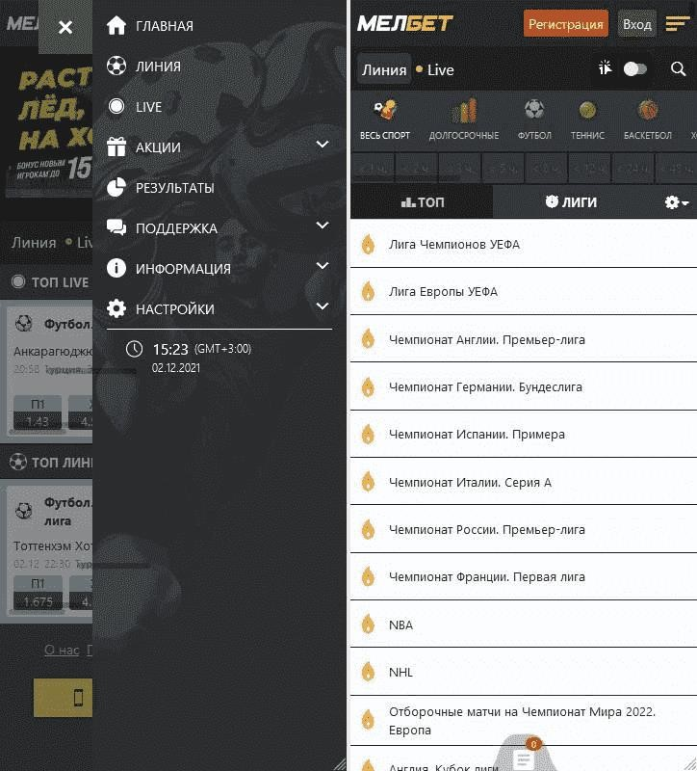Click the soccer ball icon beside Линия

[x=116, y=66]
